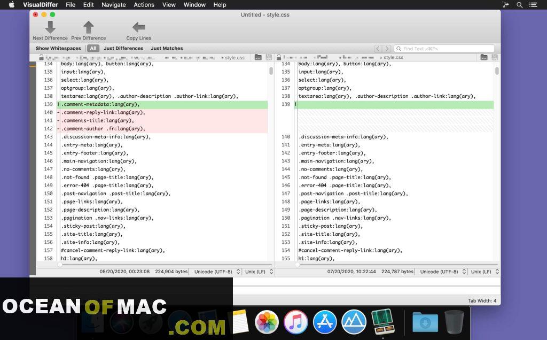Image resolution: width=547 pixels, height=340 pixels.
Task: Click style.css in right path bar
Action: tap(394, 57)
